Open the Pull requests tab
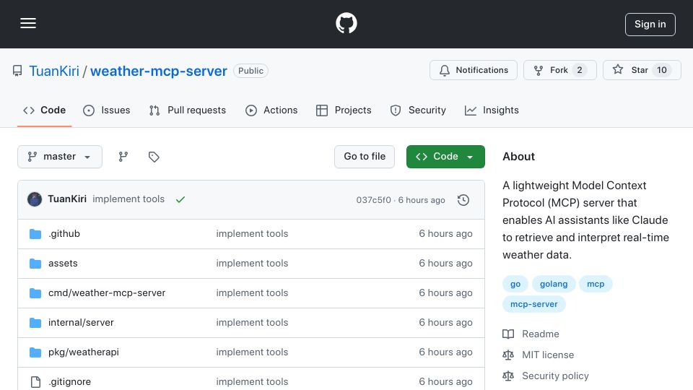This screenshot has height=390, width=693. click(x=188, y=110)
